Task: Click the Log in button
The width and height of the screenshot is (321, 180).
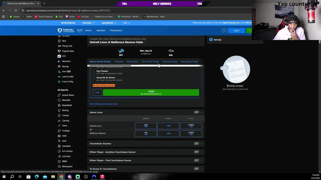Action: point(236,30)
